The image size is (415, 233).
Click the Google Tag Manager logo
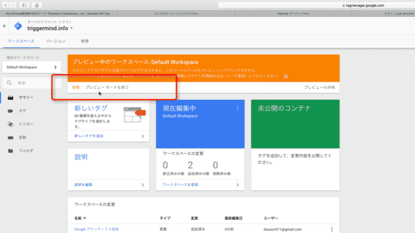(x=18, y=26)
